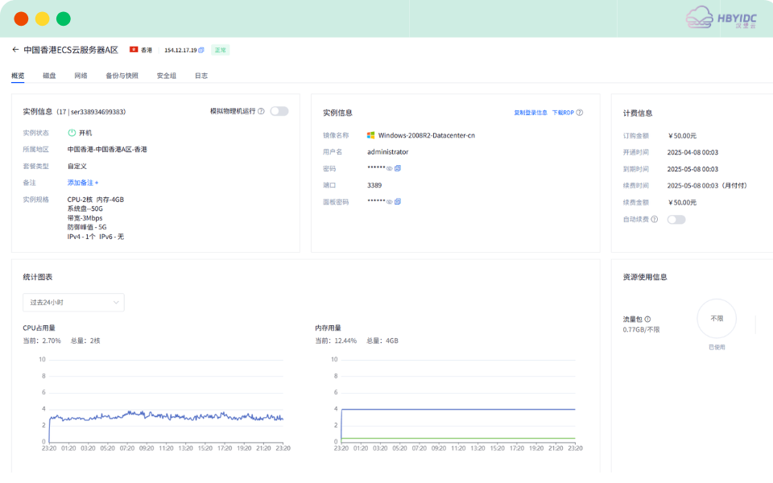Copy the IP address 154.12.17.19
Image resolution: width=773 pixels, height=483 pixels.
[x=201, y=50]
